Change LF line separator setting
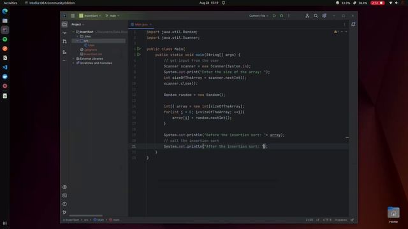 coord(317,219)
